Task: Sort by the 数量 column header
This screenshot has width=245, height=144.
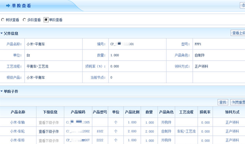Action: pyautogui.click(x=149, y=112)
